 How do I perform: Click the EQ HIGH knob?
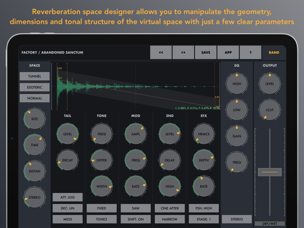(x=237, y=84)
